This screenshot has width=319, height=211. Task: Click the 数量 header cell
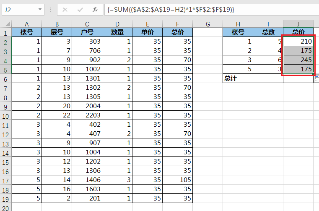click(117, 32)
